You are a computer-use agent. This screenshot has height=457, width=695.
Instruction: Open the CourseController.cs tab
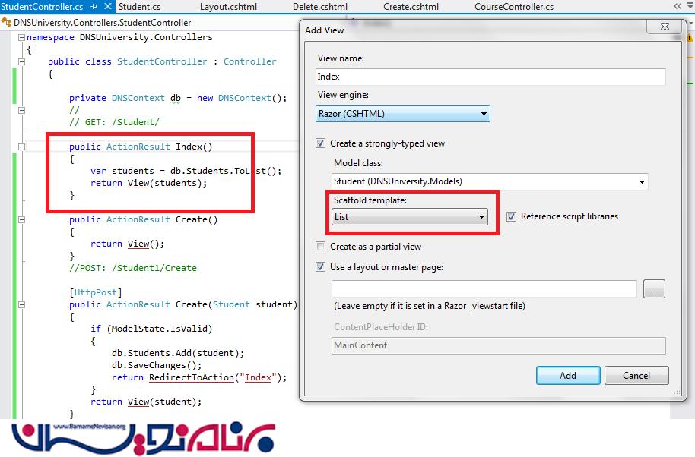[x=513, y=7]
